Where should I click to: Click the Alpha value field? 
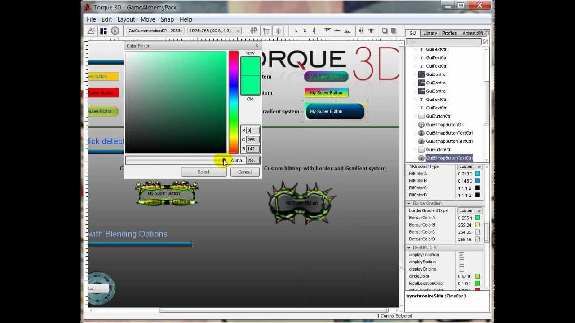click(252, 160)
